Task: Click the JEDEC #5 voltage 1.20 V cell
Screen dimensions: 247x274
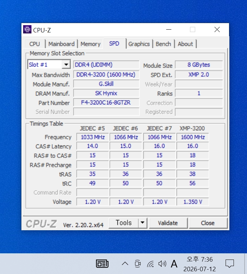Action: (93, 202)
